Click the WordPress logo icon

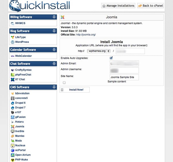point(12,42)
